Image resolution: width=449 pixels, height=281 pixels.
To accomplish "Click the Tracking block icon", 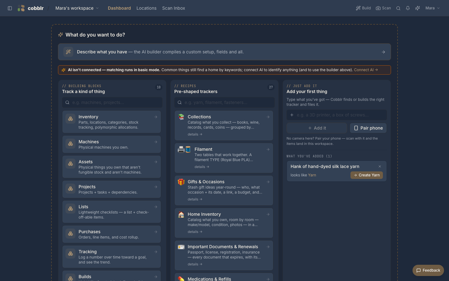I will (70, 254).
